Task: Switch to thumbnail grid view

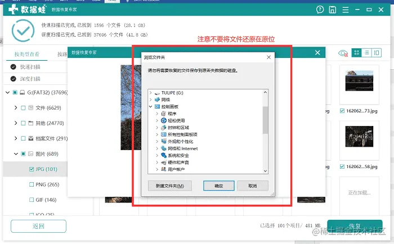Action: click(356, 53)
